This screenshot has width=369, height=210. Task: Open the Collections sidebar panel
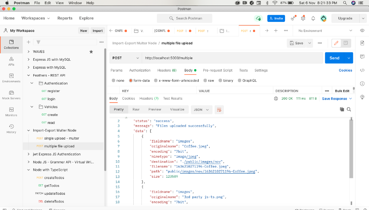click(11, 44)
